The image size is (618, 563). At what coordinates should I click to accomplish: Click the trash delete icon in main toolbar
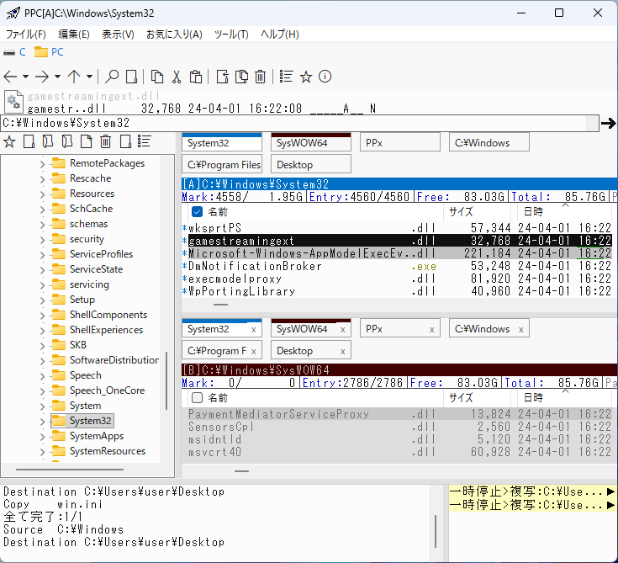(x=261, y=77)
